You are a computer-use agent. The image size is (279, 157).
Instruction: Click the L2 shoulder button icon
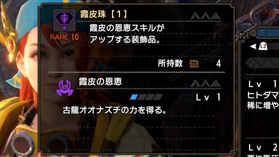pos(263,46)
